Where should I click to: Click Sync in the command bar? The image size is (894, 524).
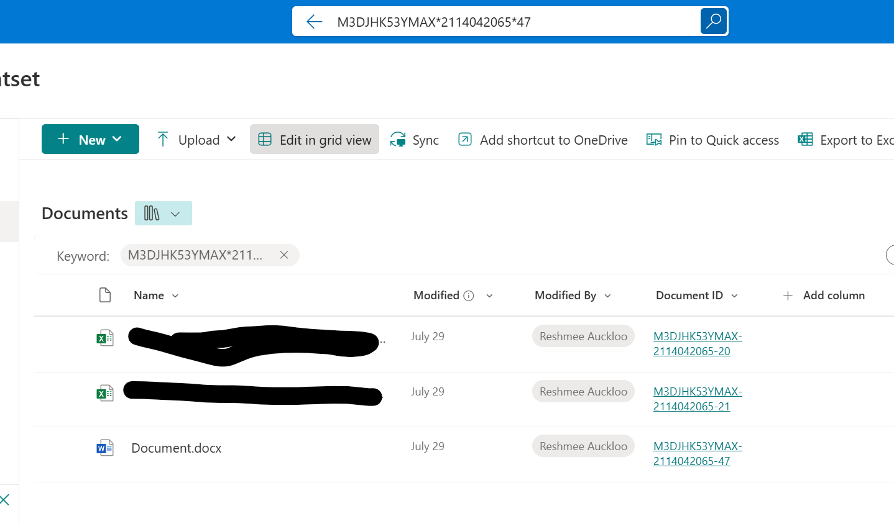pos(415,140)
